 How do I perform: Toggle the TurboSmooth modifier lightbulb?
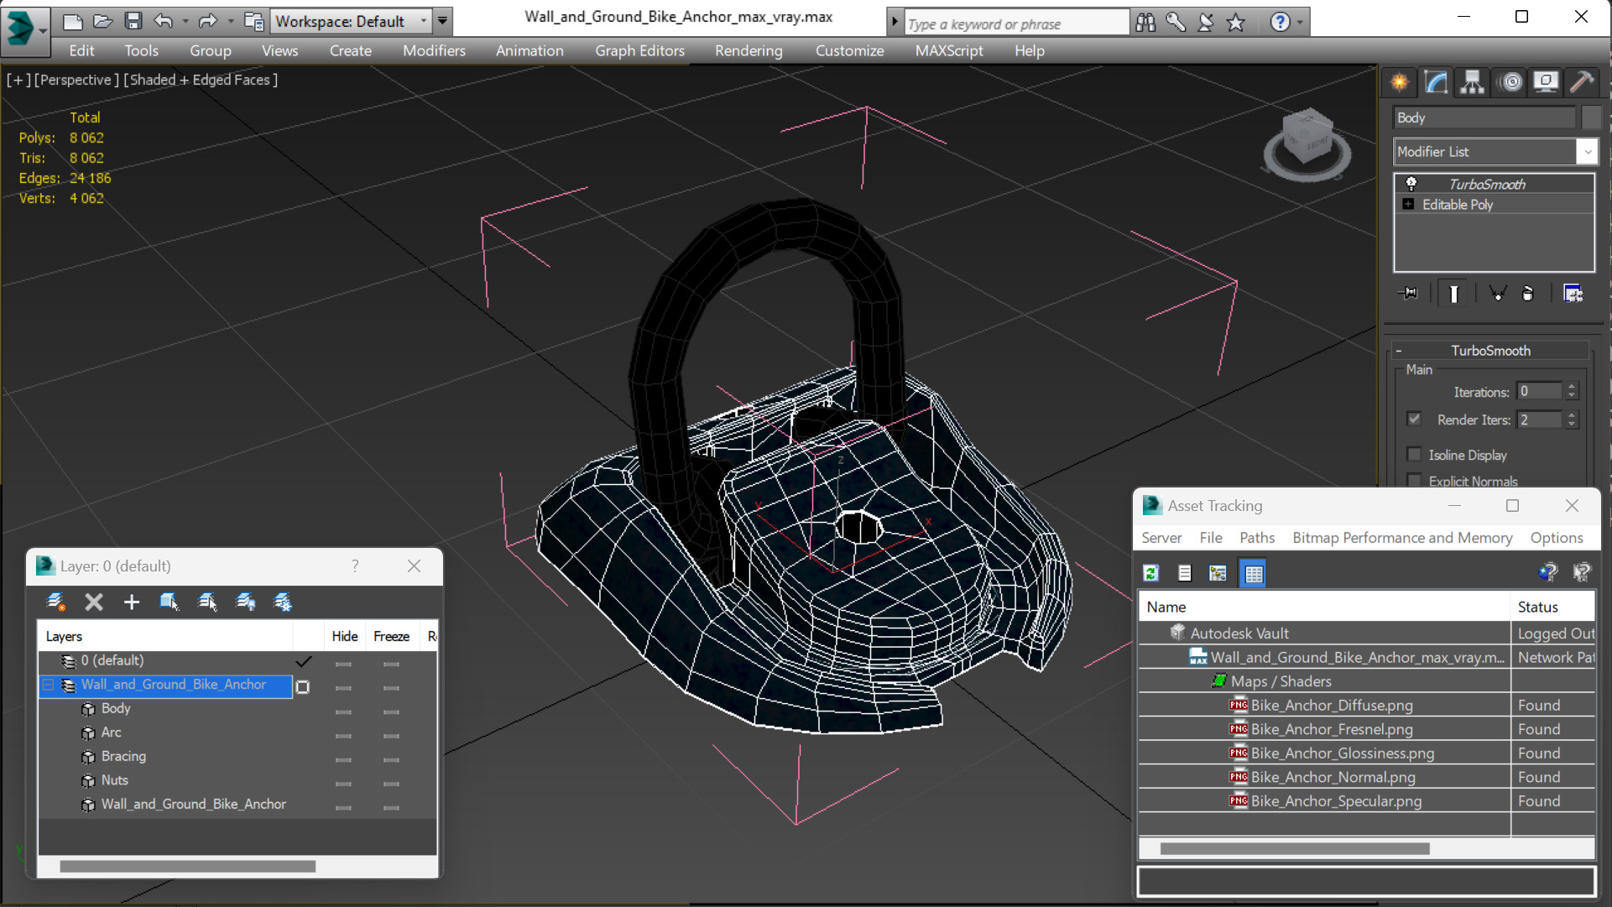coord(1411,184)
